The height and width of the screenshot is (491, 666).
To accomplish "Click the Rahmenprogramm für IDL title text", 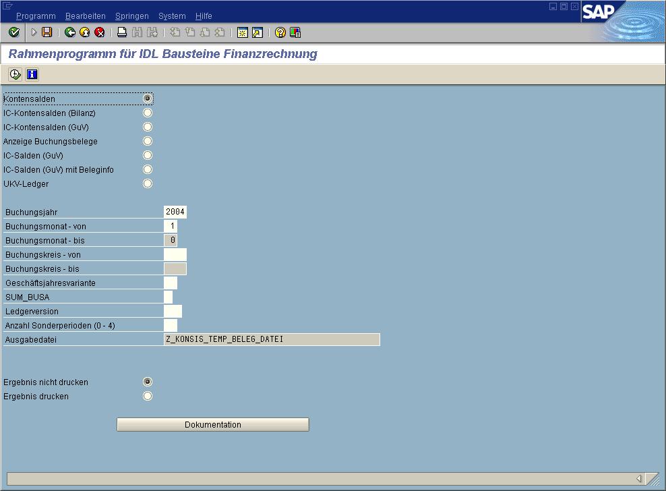I will 162,54.
